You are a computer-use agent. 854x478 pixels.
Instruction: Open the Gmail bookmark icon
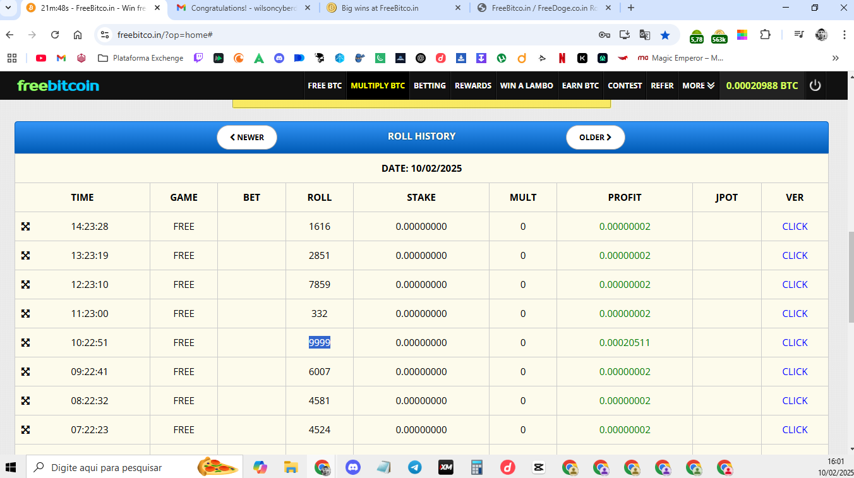(61, 58)
